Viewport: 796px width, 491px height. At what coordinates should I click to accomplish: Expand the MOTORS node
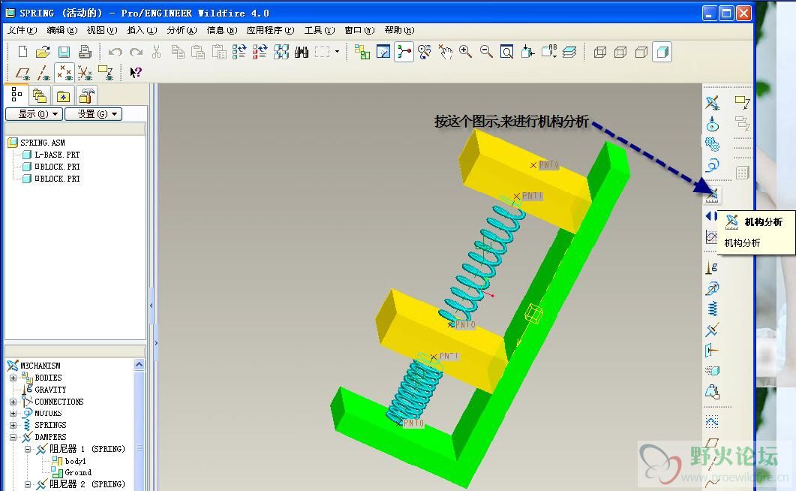tap(14, 414)
